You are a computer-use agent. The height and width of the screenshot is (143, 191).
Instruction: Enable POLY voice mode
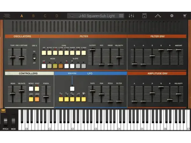(x=37, y=89)
